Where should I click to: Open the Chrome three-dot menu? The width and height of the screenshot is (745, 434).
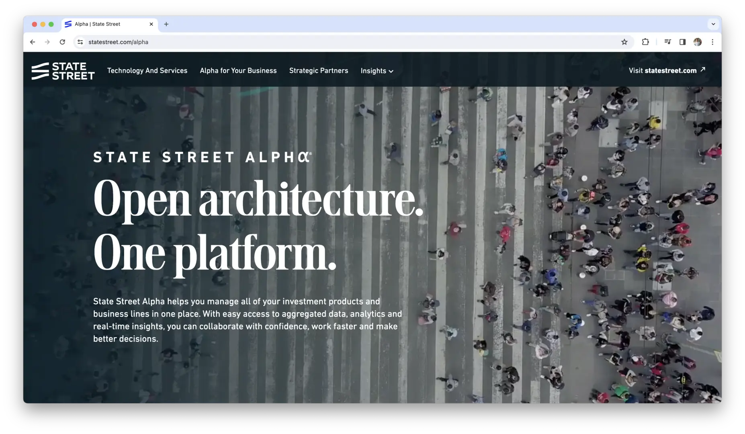712,42
